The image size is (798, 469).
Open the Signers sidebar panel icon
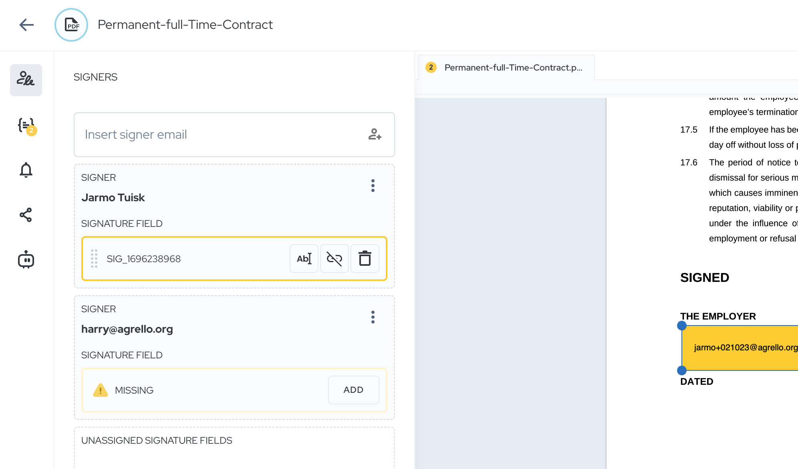click(26, 80)
